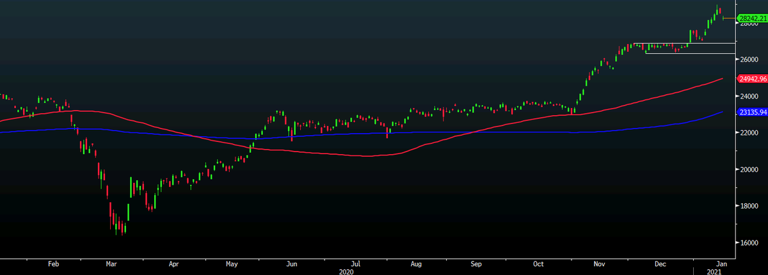Click the May label on the time axis
This screenshot has width=768, height=275.
click(232, 263)
